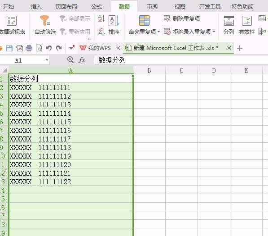
Task: Switch to the 开始 ribbon tab
Action: coord(9,6)
